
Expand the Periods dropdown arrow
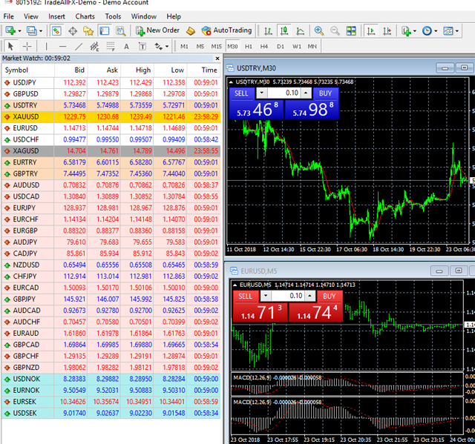(x=436, y=31)
